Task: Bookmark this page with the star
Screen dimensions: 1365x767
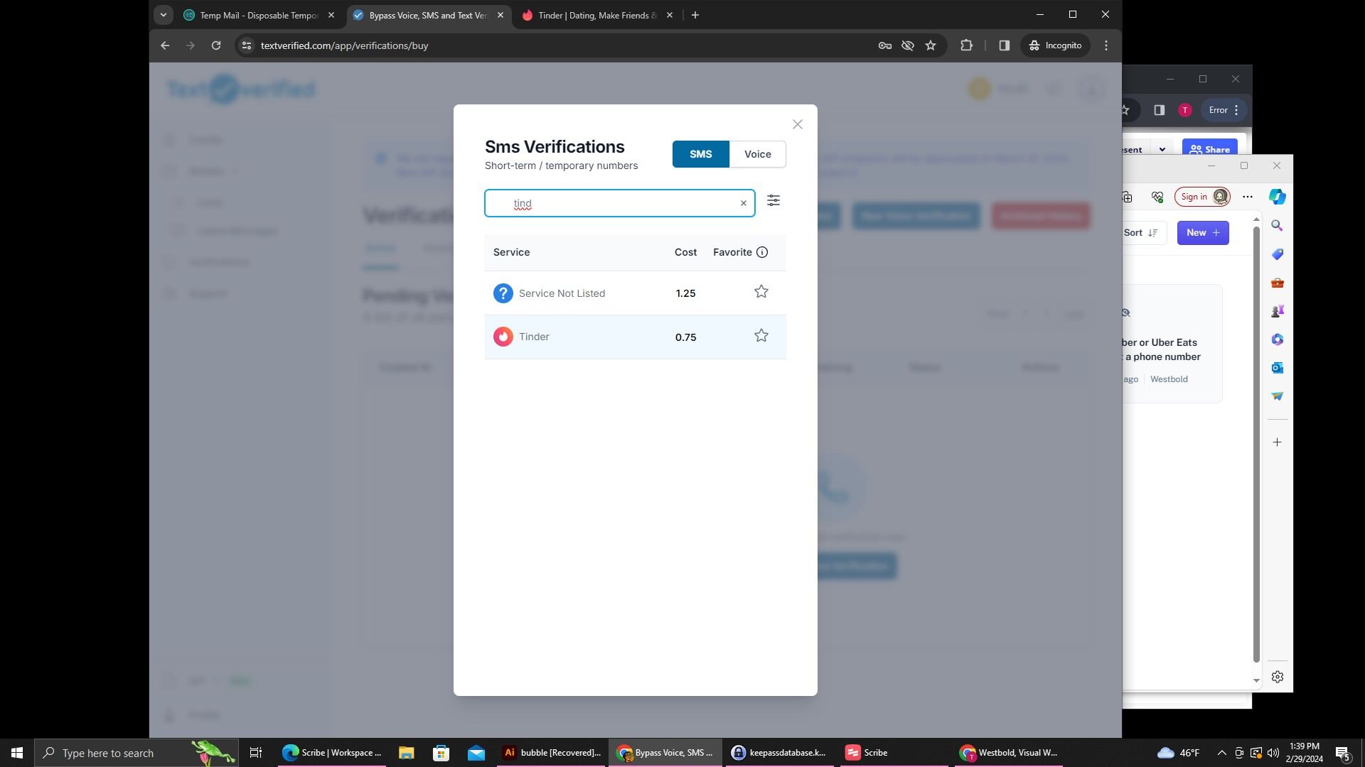Action: (931, 45)
